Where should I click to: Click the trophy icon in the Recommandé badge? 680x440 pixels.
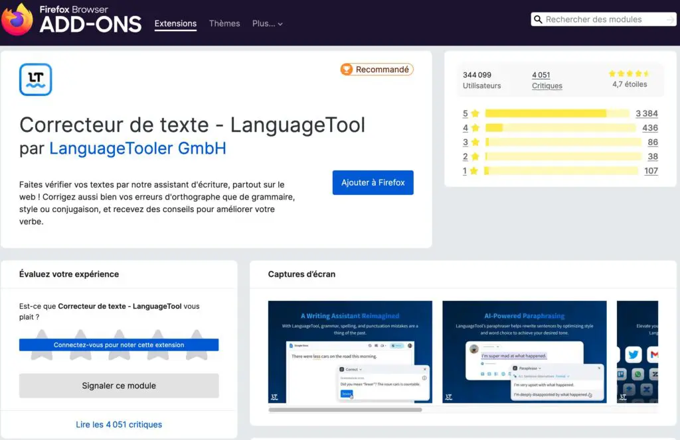(x=347, y=69)
